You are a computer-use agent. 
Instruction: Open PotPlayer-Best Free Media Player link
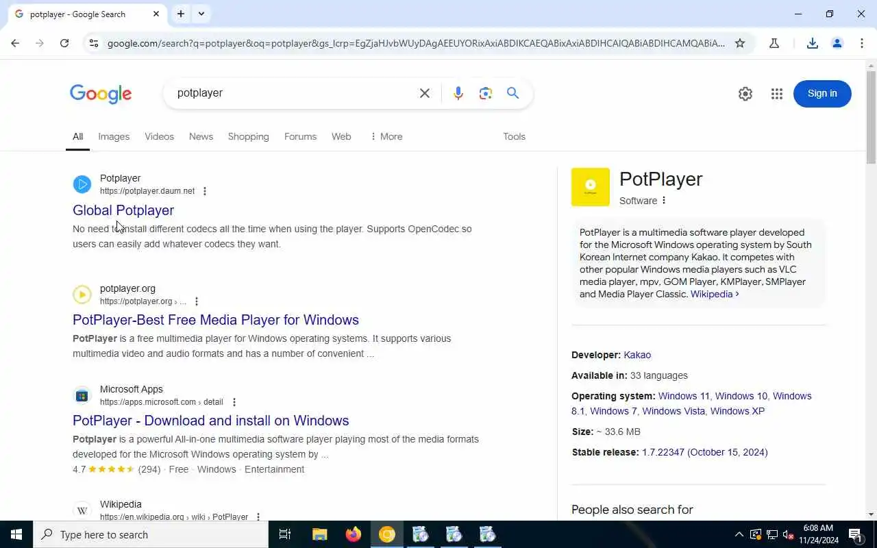pos(216,320)
